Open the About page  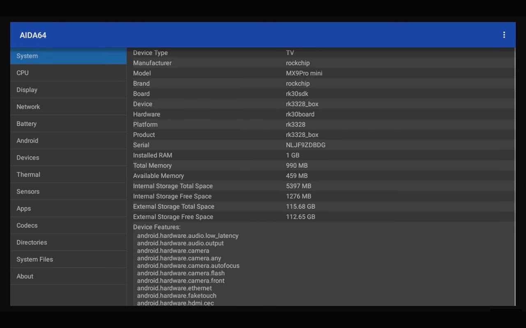pos(68,276)
